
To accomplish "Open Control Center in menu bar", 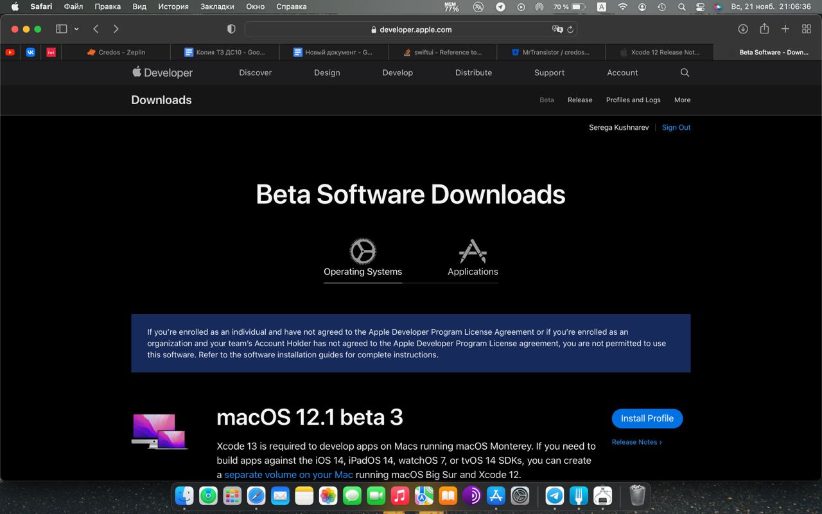I will pyautogui.click(x=700, y=6).
